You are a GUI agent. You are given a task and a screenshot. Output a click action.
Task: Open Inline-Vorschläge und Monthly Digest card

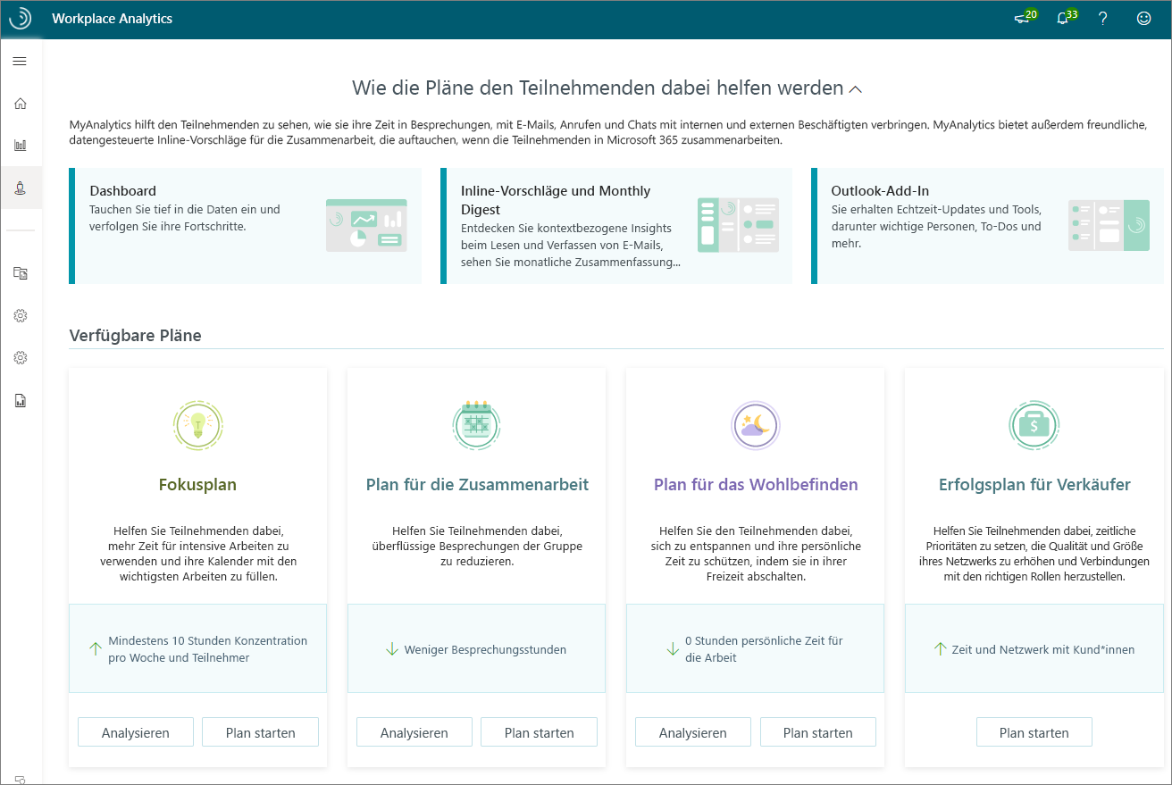pos(616,226)
